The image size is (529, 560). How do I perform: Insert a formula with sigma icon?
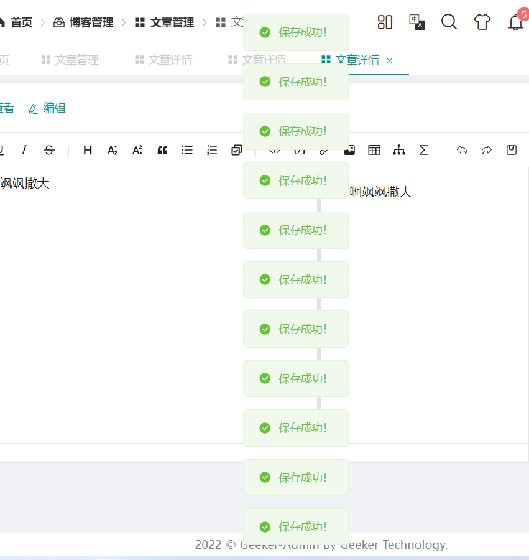click(x=423, y=150)
